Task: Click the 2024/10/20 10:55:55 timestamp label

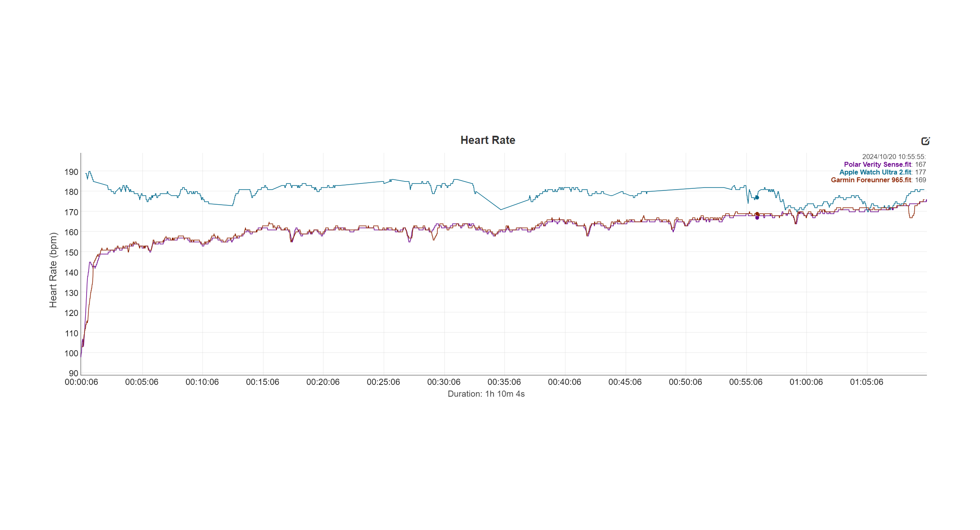Action: pyautogui.click(x=893, y=157)
